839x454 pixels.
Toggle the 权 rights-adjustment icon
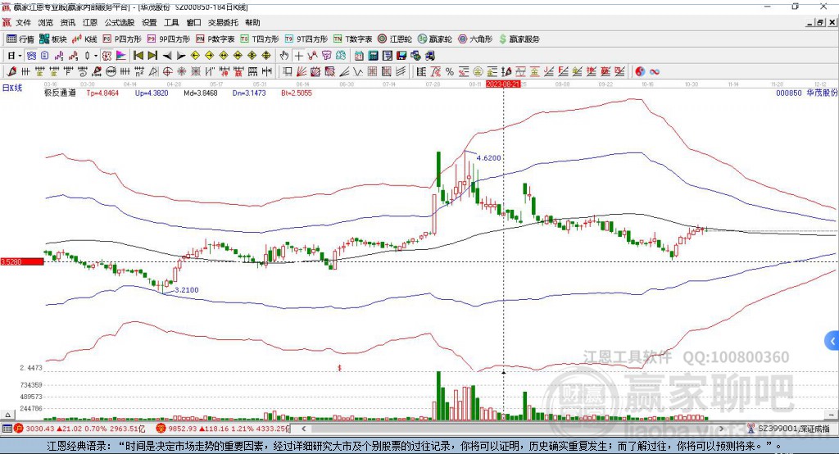click(x=107, y=56)
